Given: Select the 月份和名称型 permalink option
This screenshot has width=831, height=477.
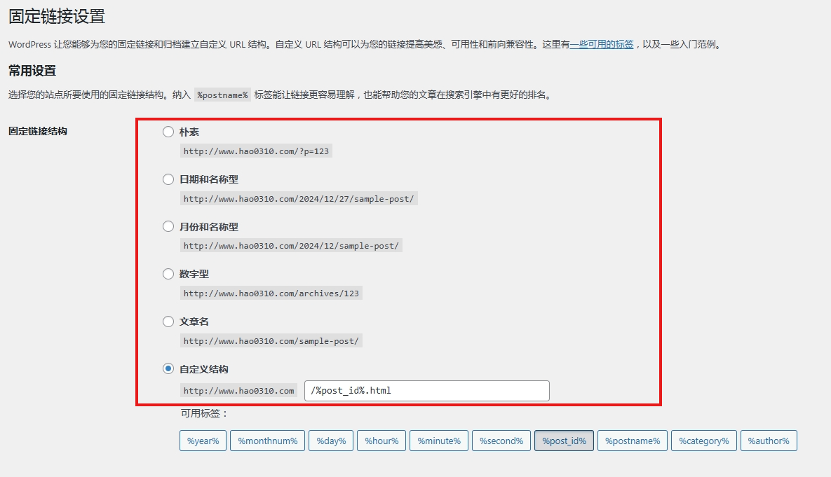Looking at the screenshot, I should tap(168, 227).
